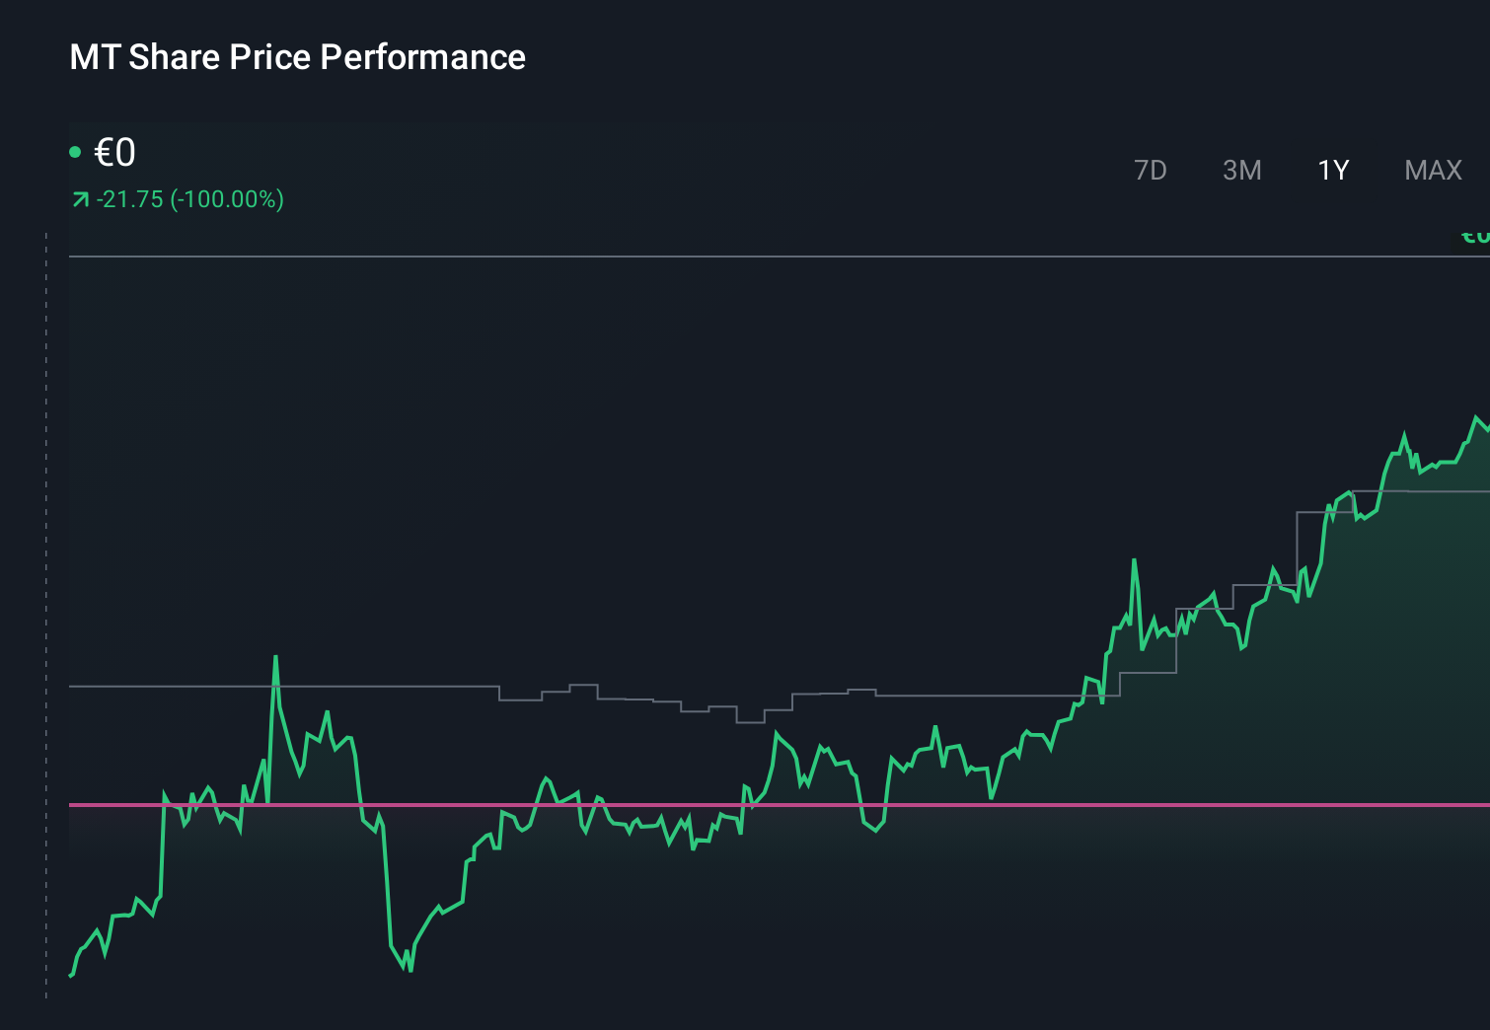Expand the chart to 7D granularity

point(1151,170)
